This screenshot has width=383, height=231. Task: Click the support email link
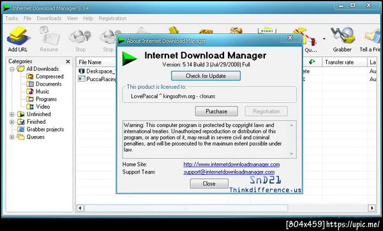(x=229, y=172)
